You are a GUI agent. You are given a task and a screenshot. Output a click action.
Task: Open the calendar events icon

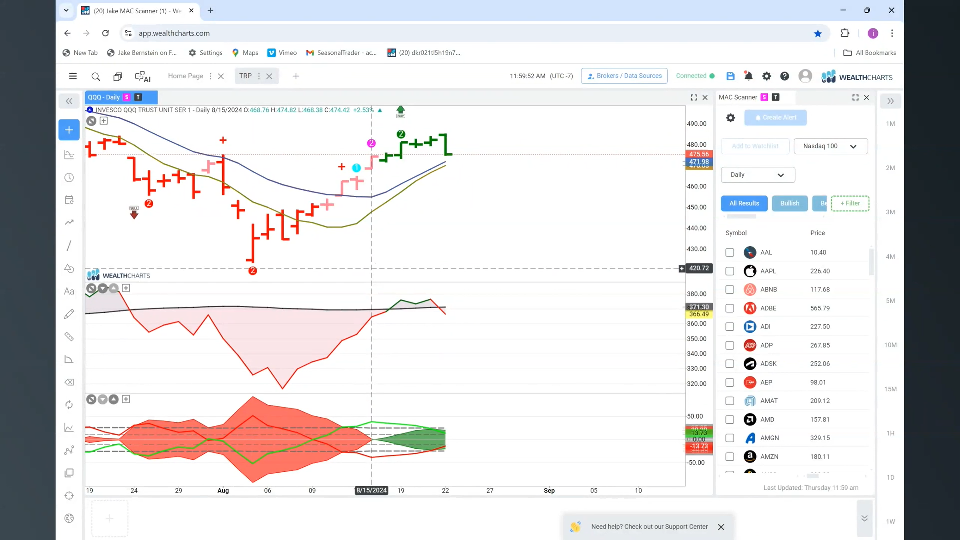pyautogui.click(x=69, y=200)
